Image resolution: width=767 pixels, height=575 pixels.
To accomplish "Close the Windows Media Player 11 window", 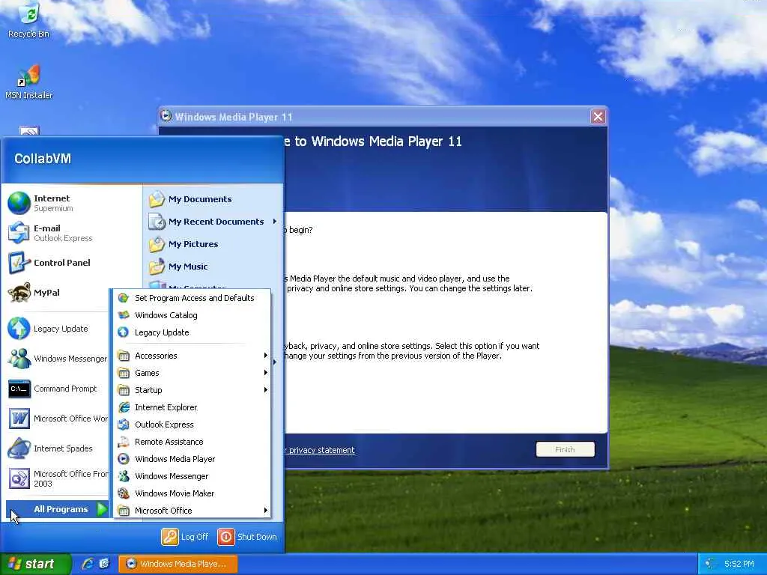I will tap(598, 116).
